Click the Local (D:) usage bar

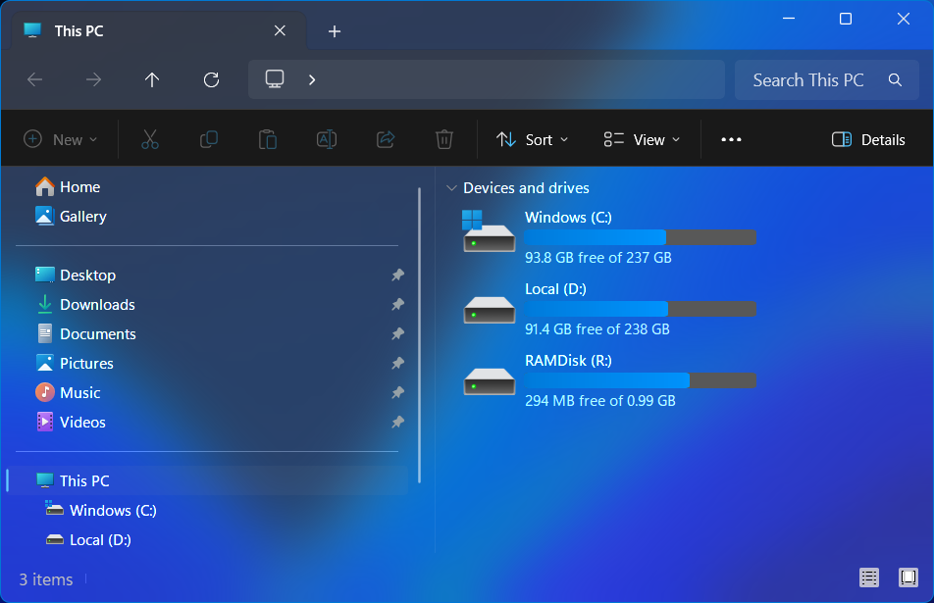click(x=641, y=309)
